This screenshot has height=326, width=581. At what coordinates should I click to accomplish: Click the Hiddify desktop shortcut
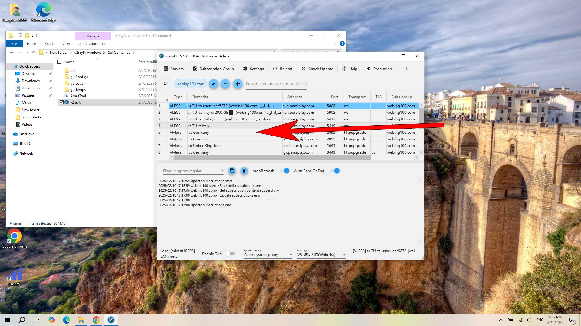click(15, 277)
